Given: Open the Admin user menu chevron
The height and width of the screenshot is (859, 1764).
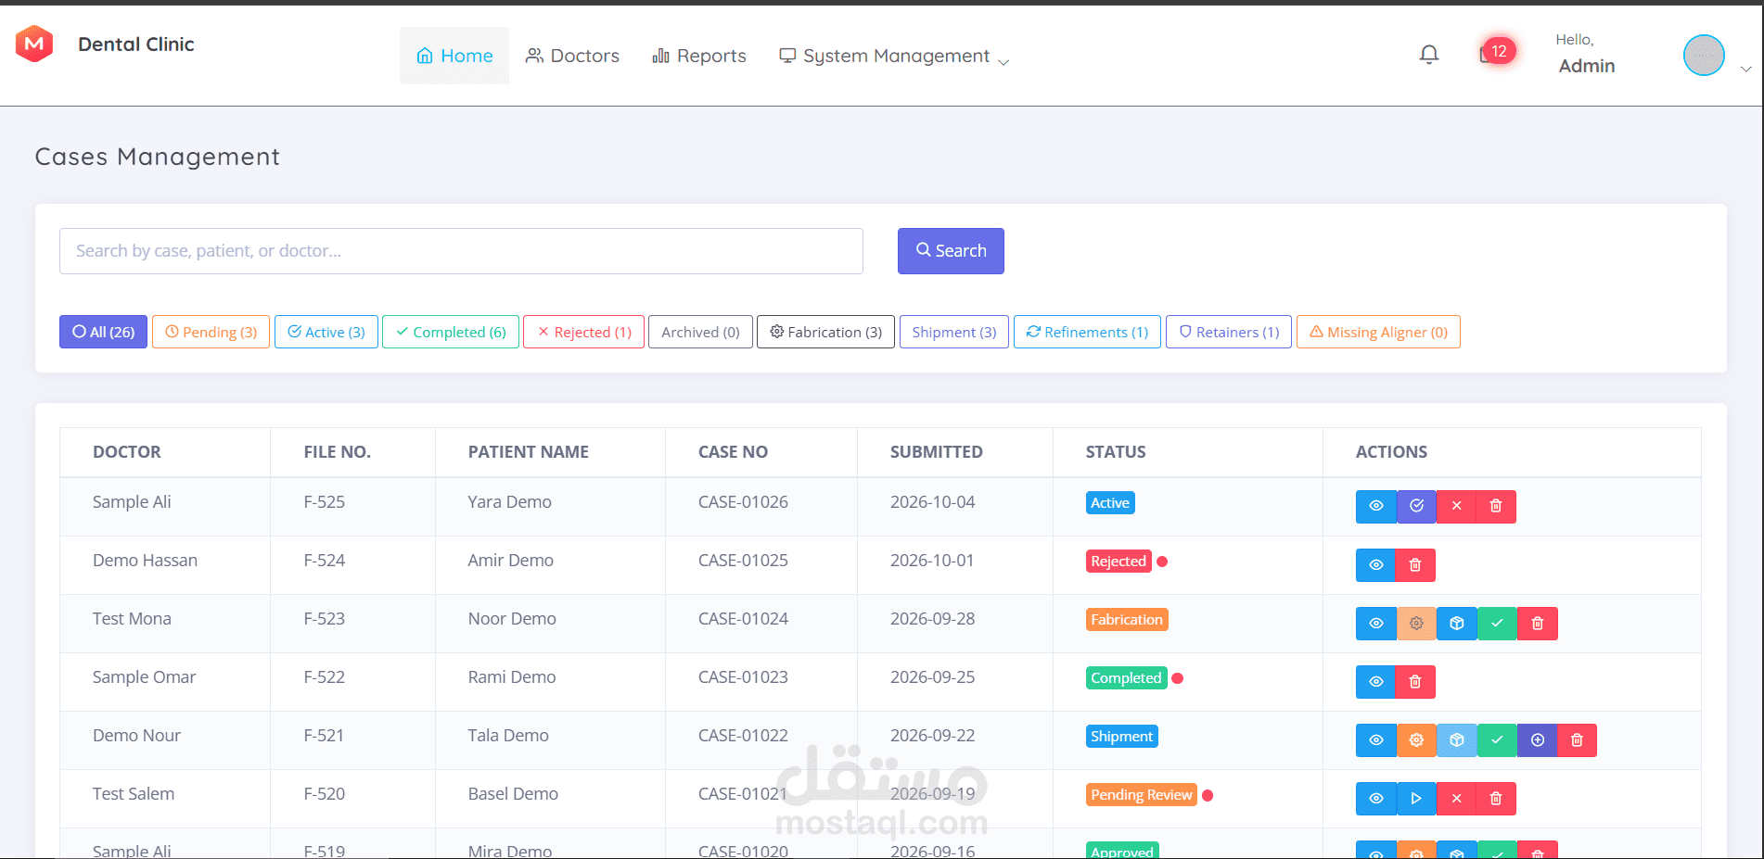Looking at the screenshot, I should pyautogui.click(x=1745, y=69).
